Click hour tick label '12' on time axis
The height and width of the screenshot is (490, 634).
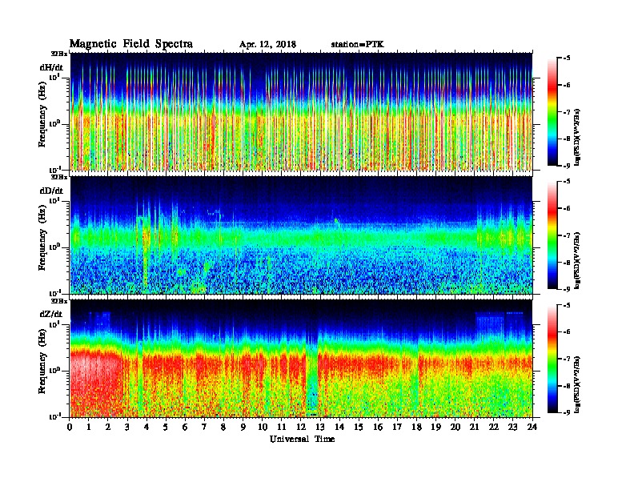click(x=301, y=427)
